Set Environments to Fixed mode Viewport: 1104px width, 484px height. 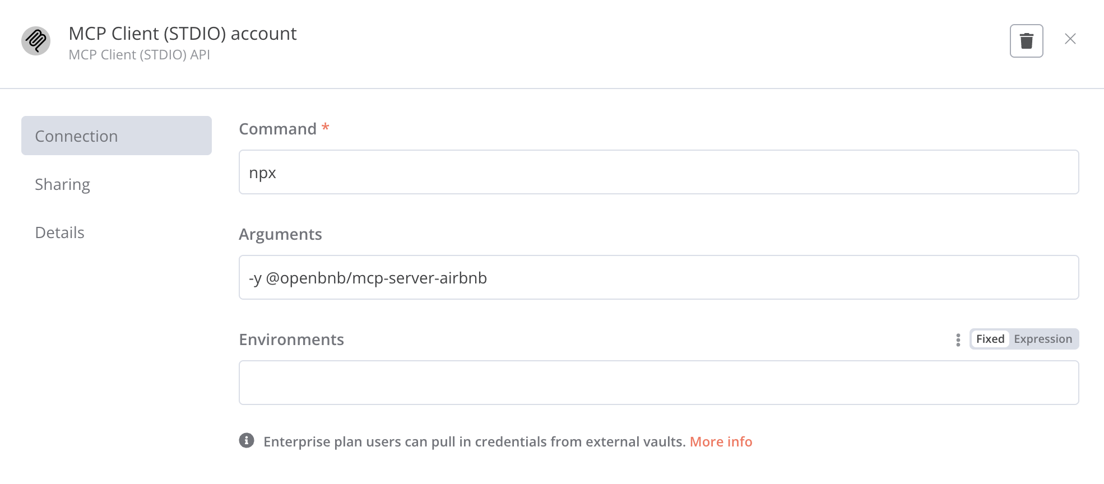990,339
